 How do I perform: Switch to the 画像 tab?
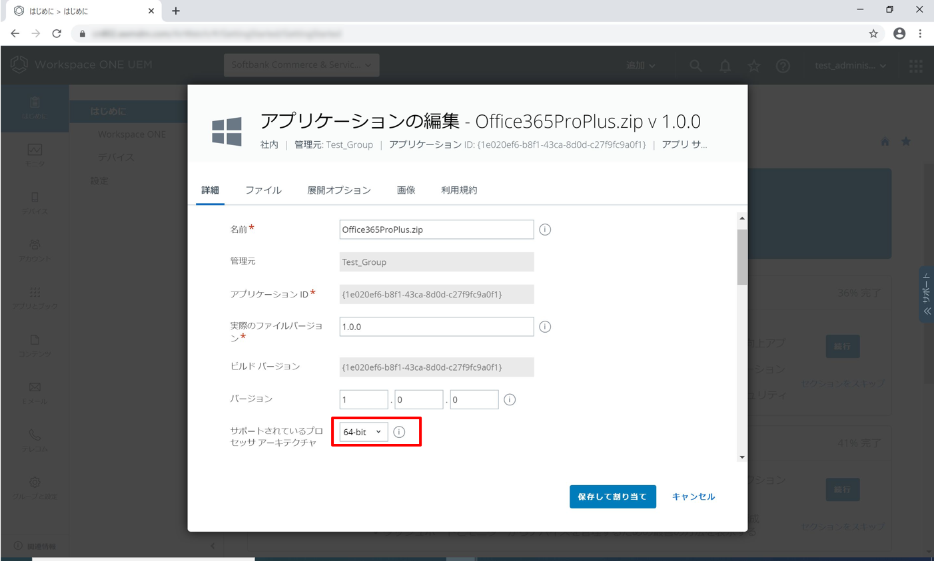(406, 190)
